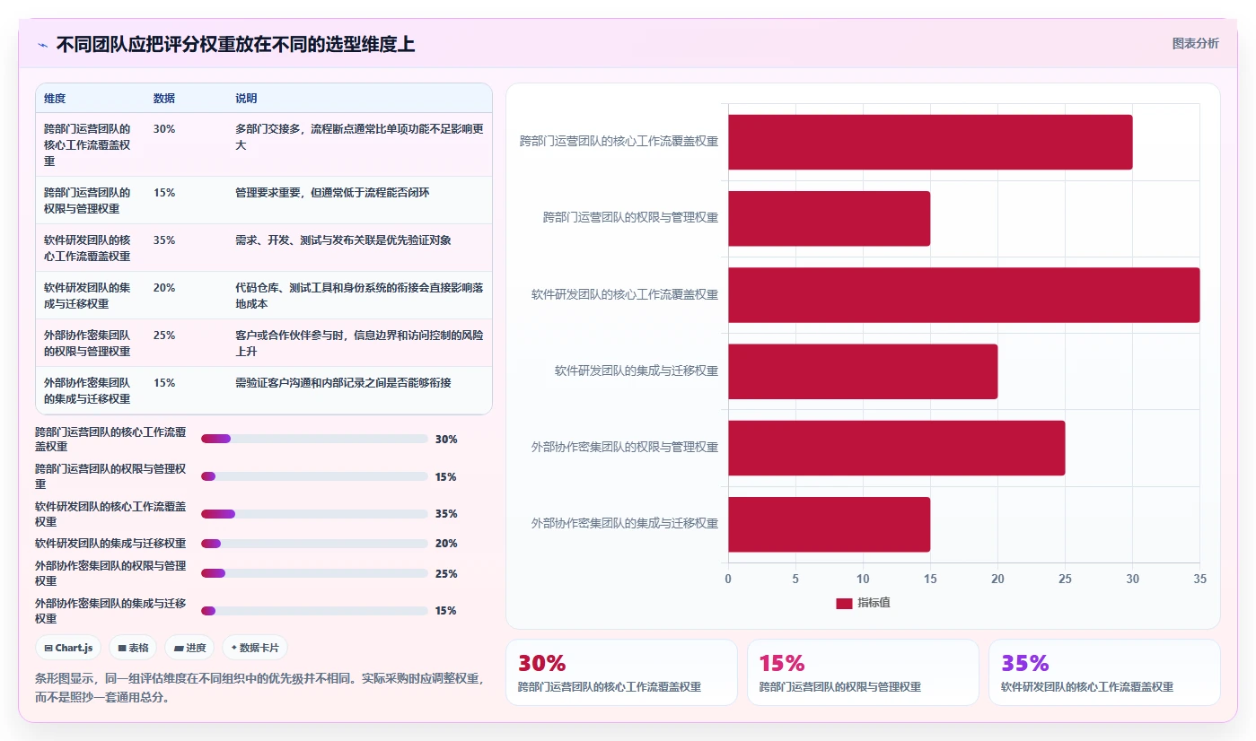The width and height of the screenshot is (1256, 741).
Task: Click the x-axis tick label 10
Action: click(x=863, y=580)
